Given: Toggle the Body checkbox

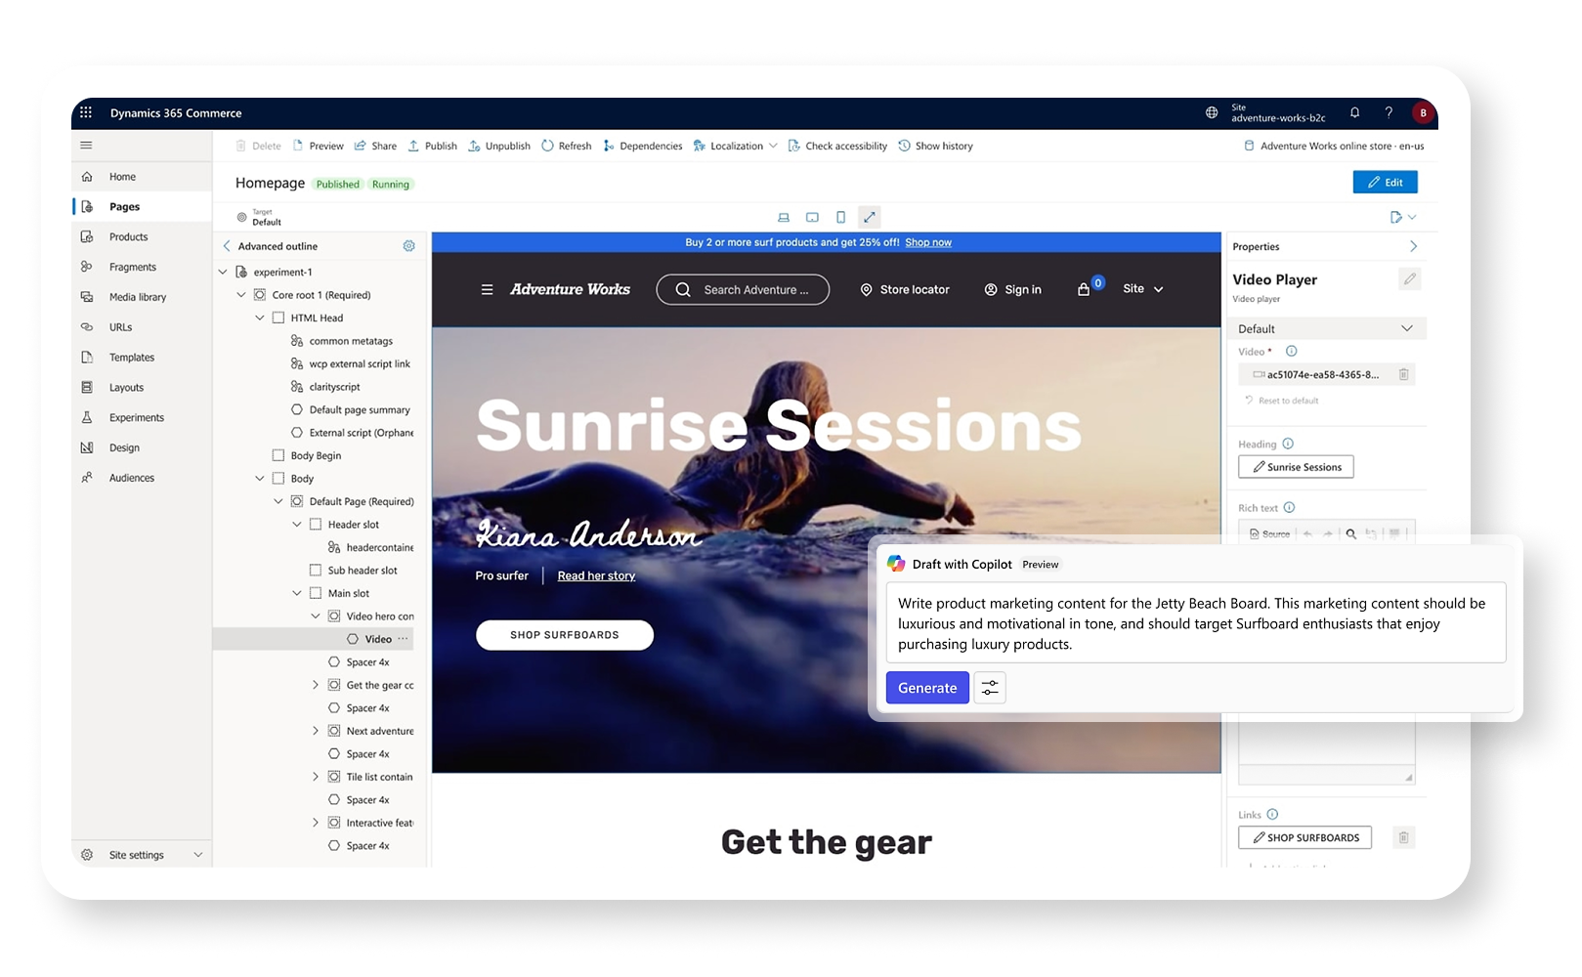Looking at the screenshot, I should 278,479.
